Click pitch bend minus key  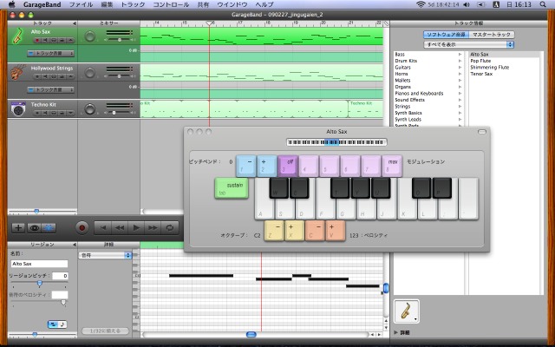(x=245, y=166)
